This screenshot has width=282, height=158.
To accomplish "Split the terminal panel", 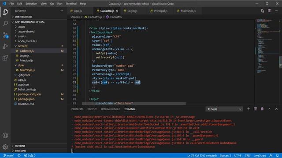I will coord(256,109).
